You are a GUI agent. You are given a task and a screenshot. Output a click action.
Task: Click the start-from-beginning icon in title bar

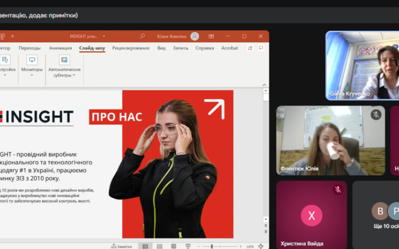point(2,36)
